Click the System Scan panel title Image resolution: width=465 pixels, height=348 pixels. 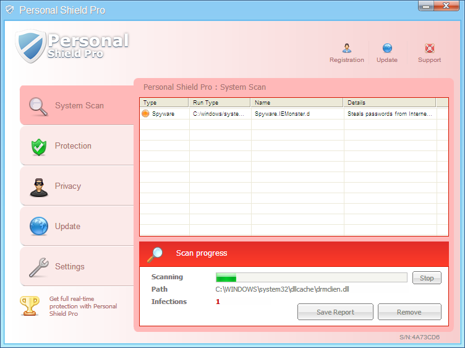tap(205, 87)
